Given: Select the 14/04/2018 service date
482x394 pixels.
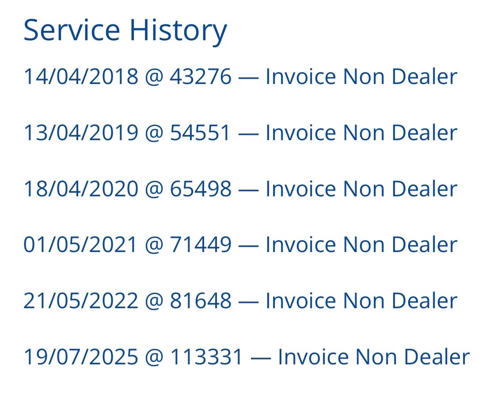Looking at the screenshot, I should pyautogui.click(x=81, y=77).
